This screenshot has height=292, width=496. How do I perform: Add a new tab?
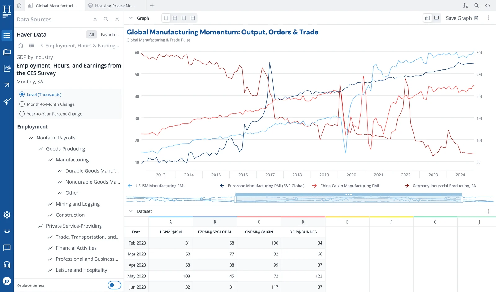[152, 6]
